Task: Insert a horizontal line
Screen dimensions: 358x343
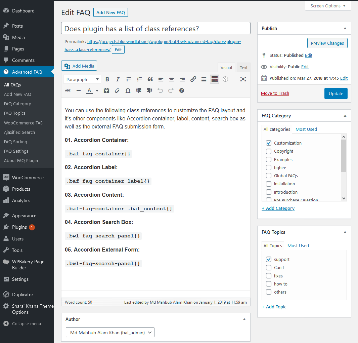Action: pos(79,91)
